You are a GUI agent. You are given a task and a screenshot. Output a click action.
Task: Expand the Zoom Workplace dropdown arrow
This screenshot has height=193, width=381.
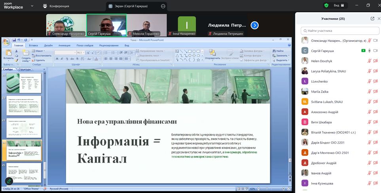coord(32,6)
